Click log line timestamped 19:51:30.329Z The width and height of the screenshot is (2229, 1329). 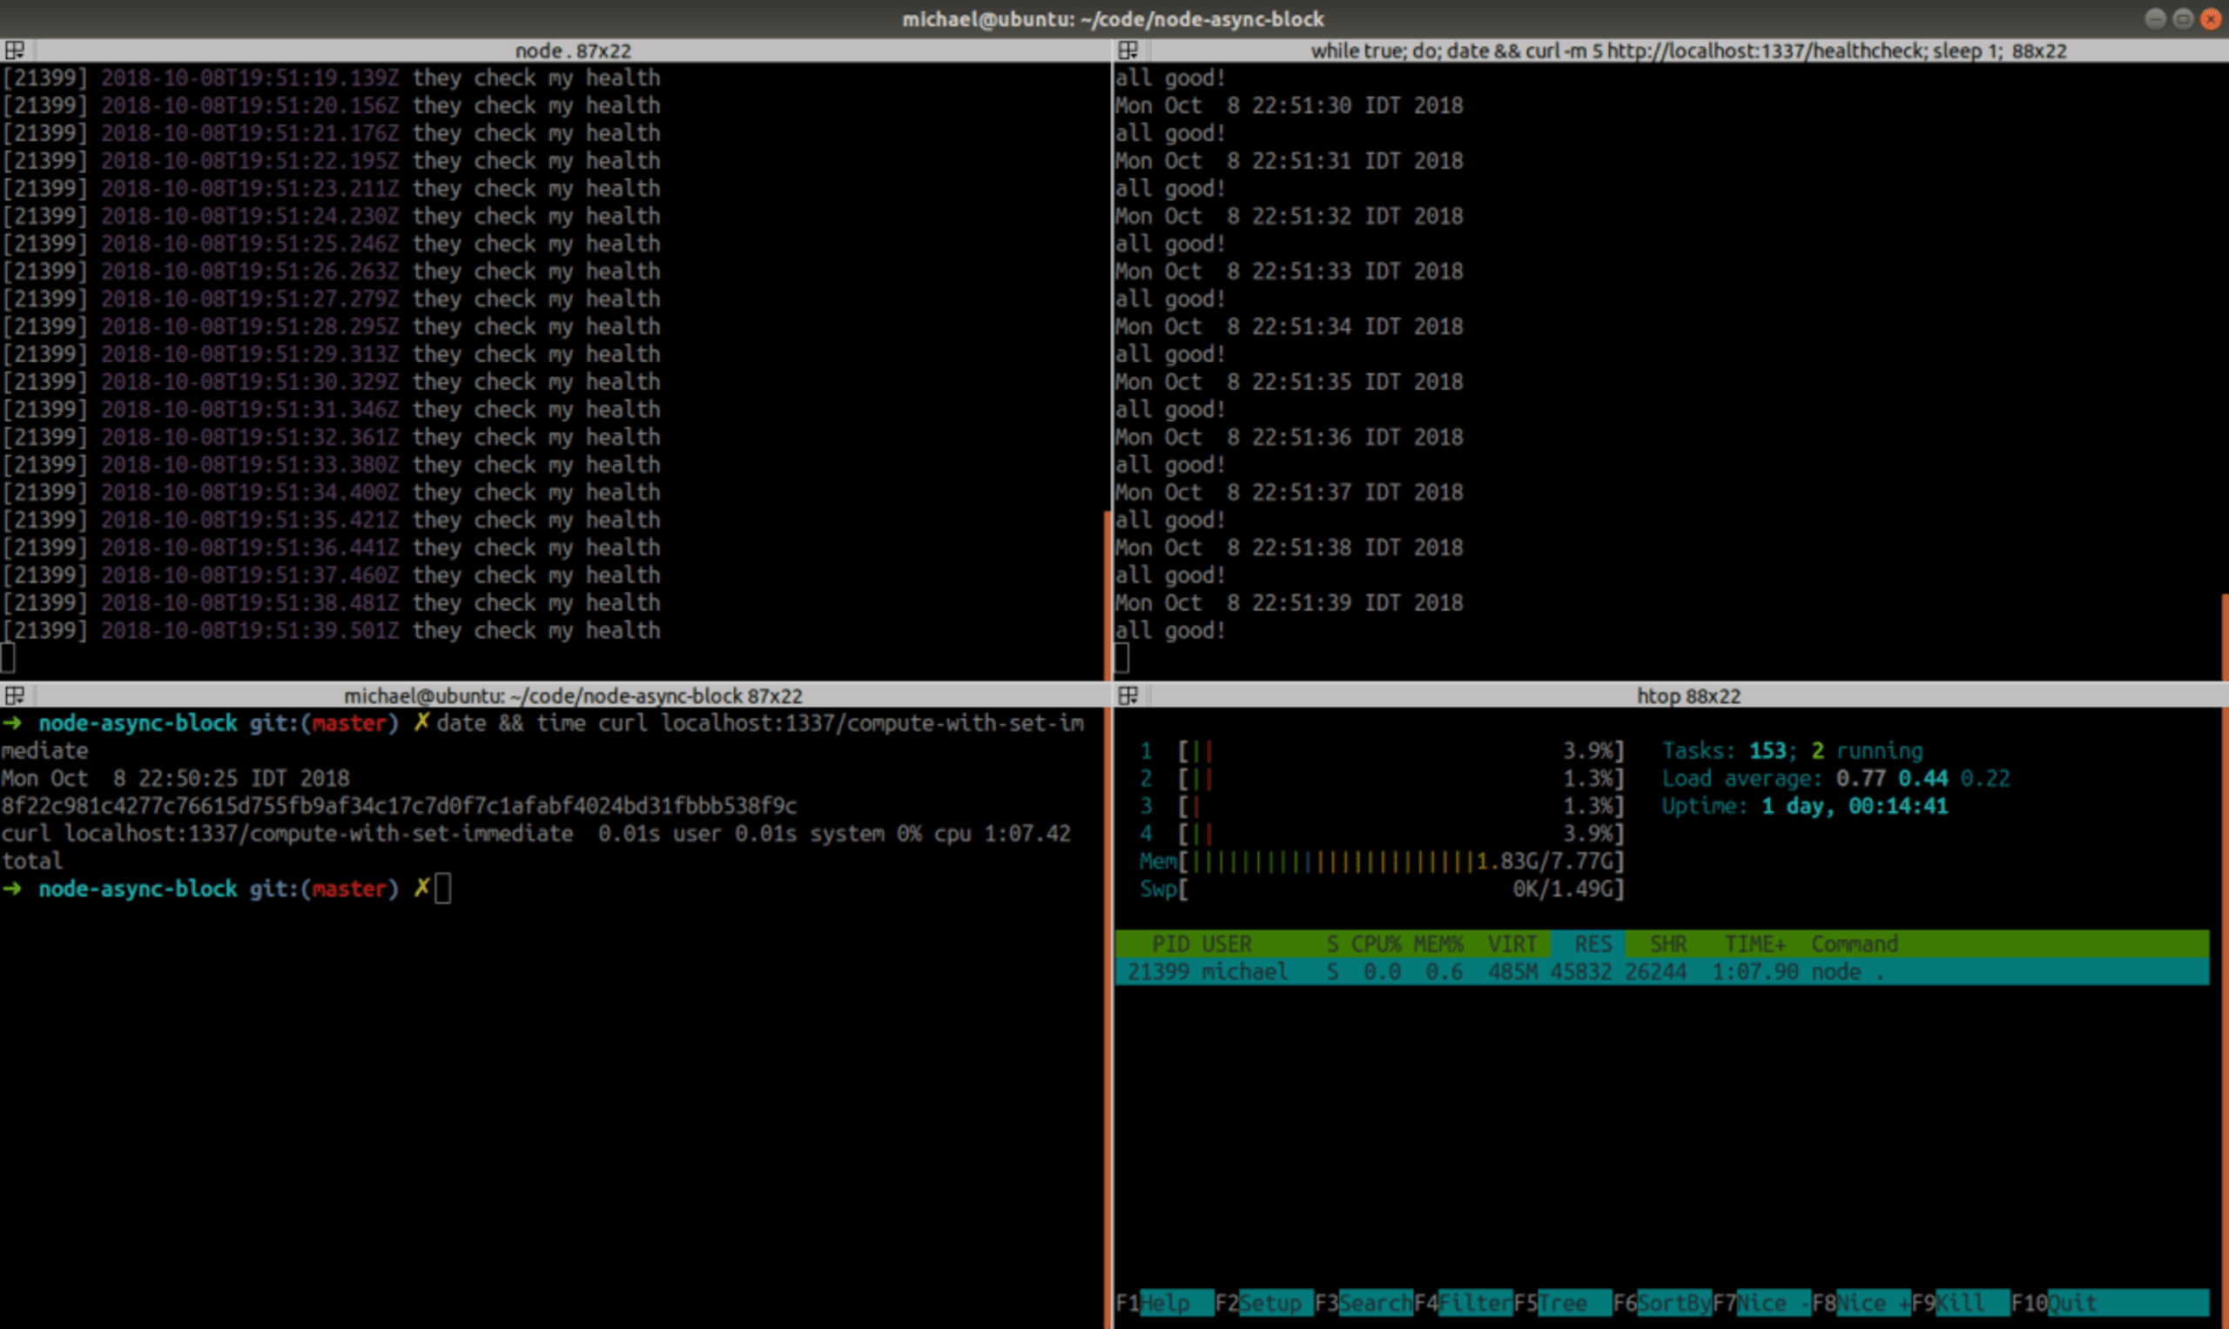[331, 381]
